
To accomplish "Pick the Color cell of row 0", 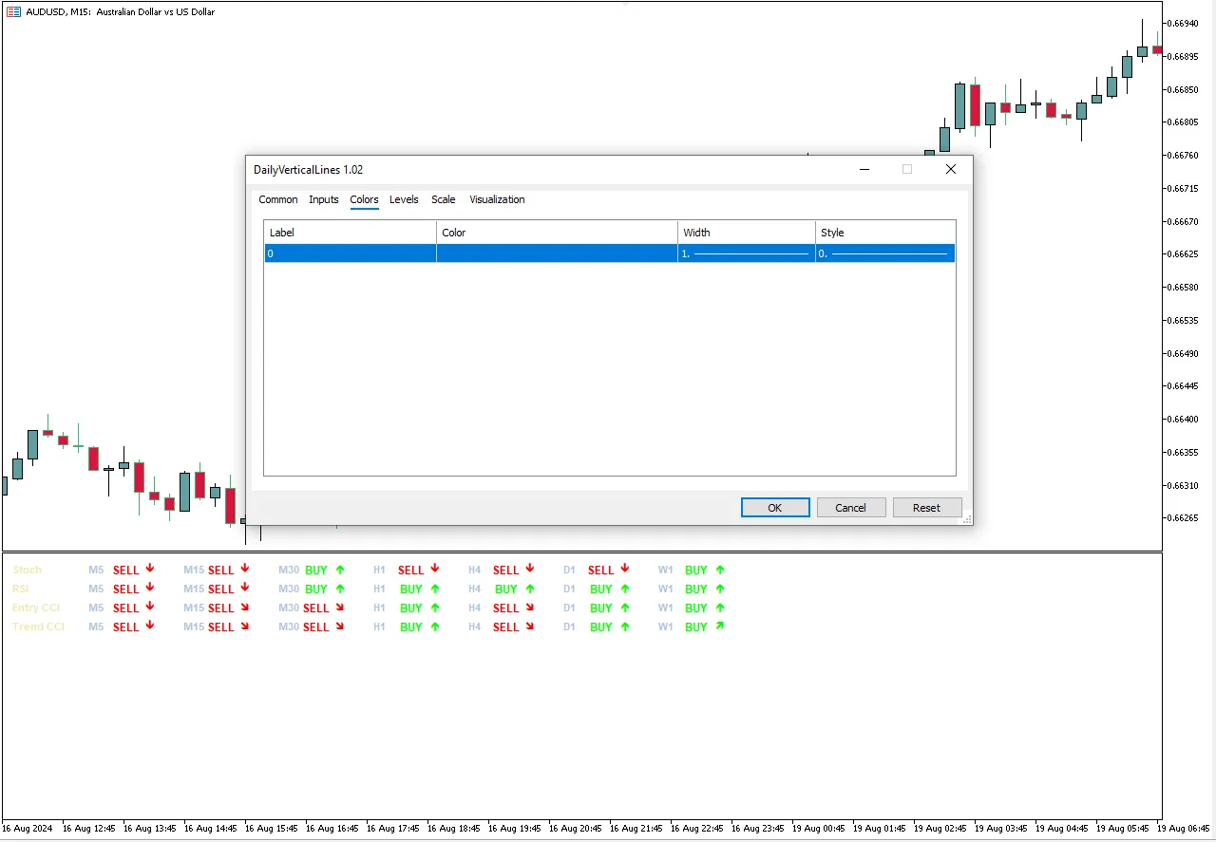I will tap(557, 253).
